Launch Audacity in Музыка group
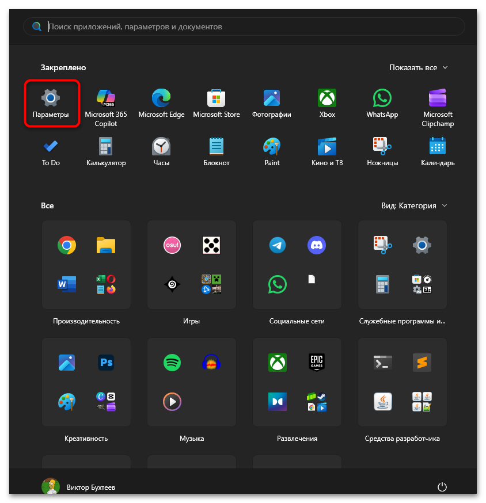The height and width of the screenshot is (503, 486). [211, 363]
